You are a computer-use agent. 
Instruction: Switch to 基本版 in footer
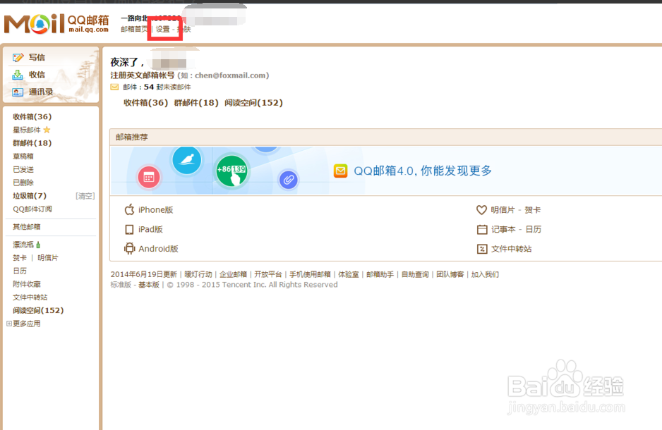[x=149, y=285]
